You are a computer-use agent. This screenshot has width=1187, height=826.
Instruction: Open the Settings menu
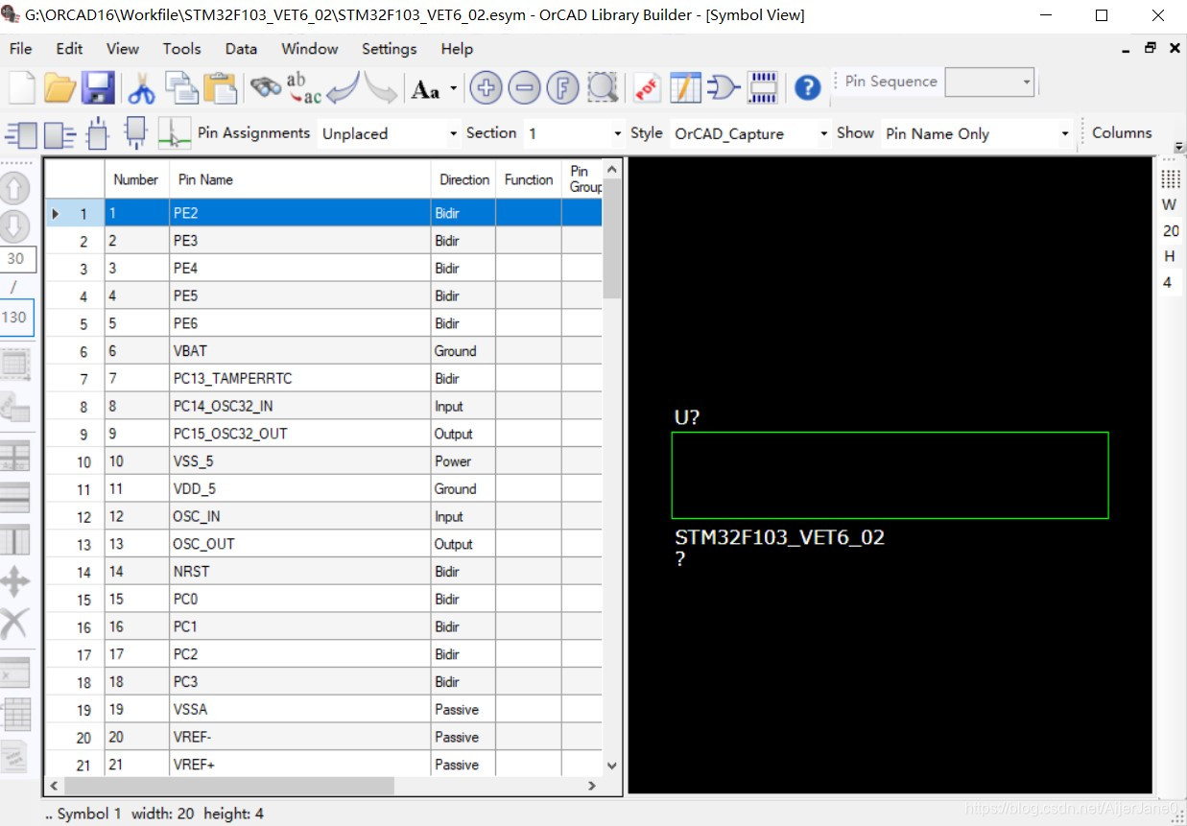point(389,49)
